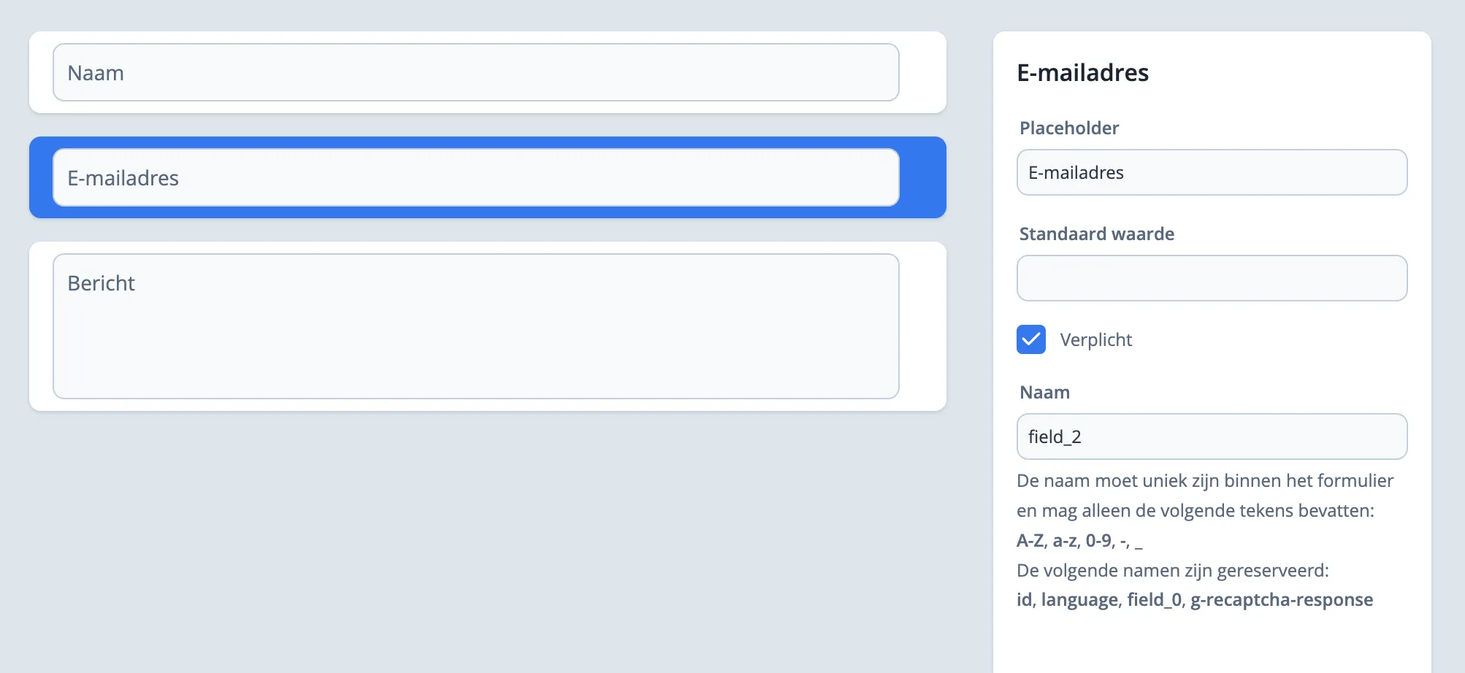Click the Placeholder input field
The width and height of the screenshot is (1465, 673).
(x=1211, y=172)
